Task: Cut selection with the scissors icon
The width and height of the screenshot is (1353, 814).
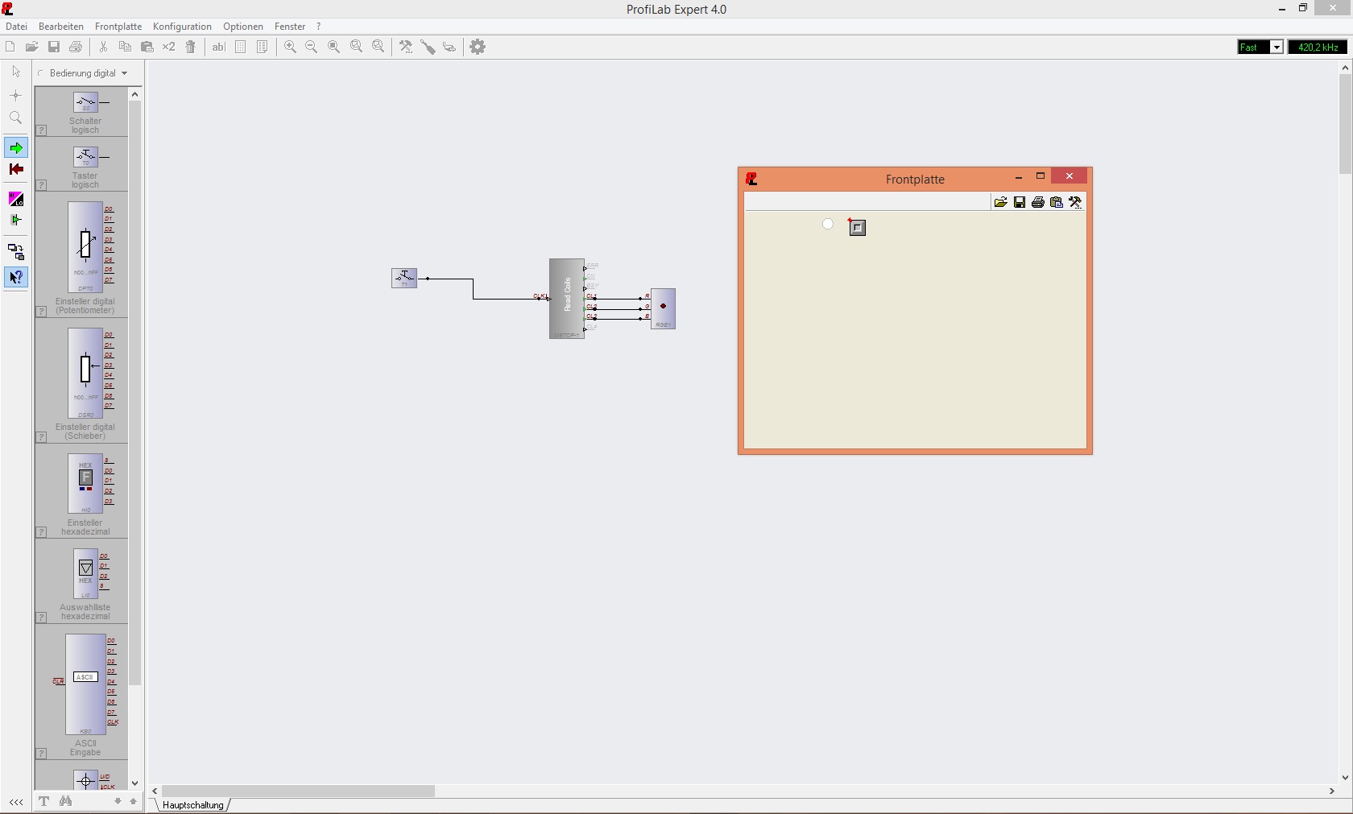Action: click(103, 47)
